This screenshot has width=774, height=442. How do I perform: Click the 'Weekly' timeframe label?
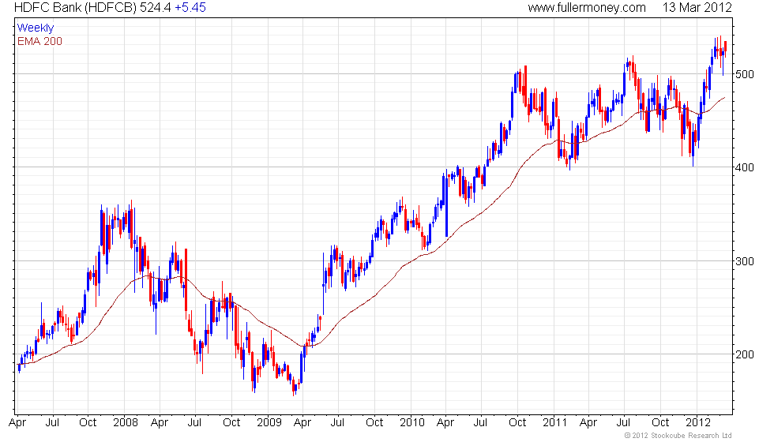tap(35, 28)
